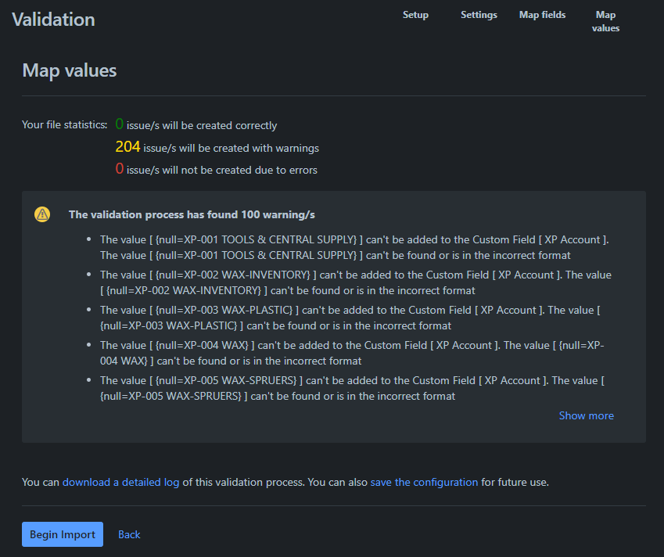Click the save the configuration link
Screen dimensions: 664x557
tap(424, 482)
